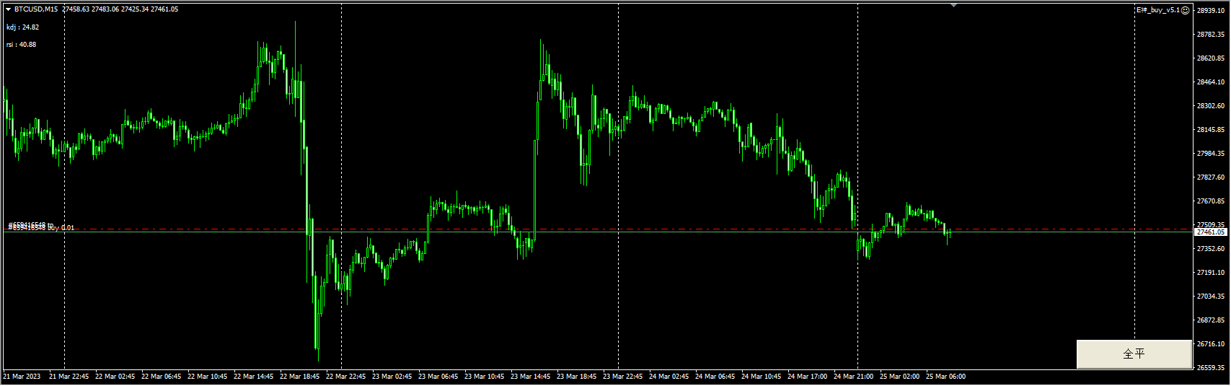
Task: Click the "22 Mar 02:45" time axis label
Action: point(115,377)
